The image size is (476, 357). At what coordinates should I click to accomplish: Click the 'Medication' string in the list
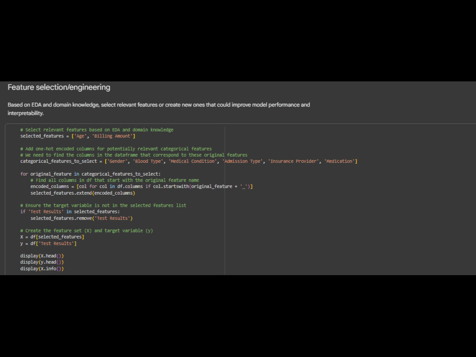pyautogui.click(x=339, y=161)
